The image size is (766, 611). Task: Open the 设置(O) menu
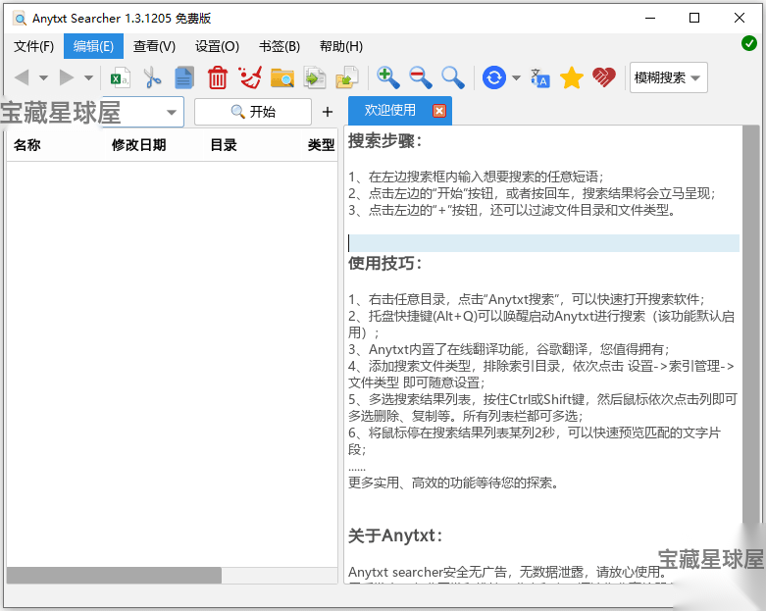point(217,46)
